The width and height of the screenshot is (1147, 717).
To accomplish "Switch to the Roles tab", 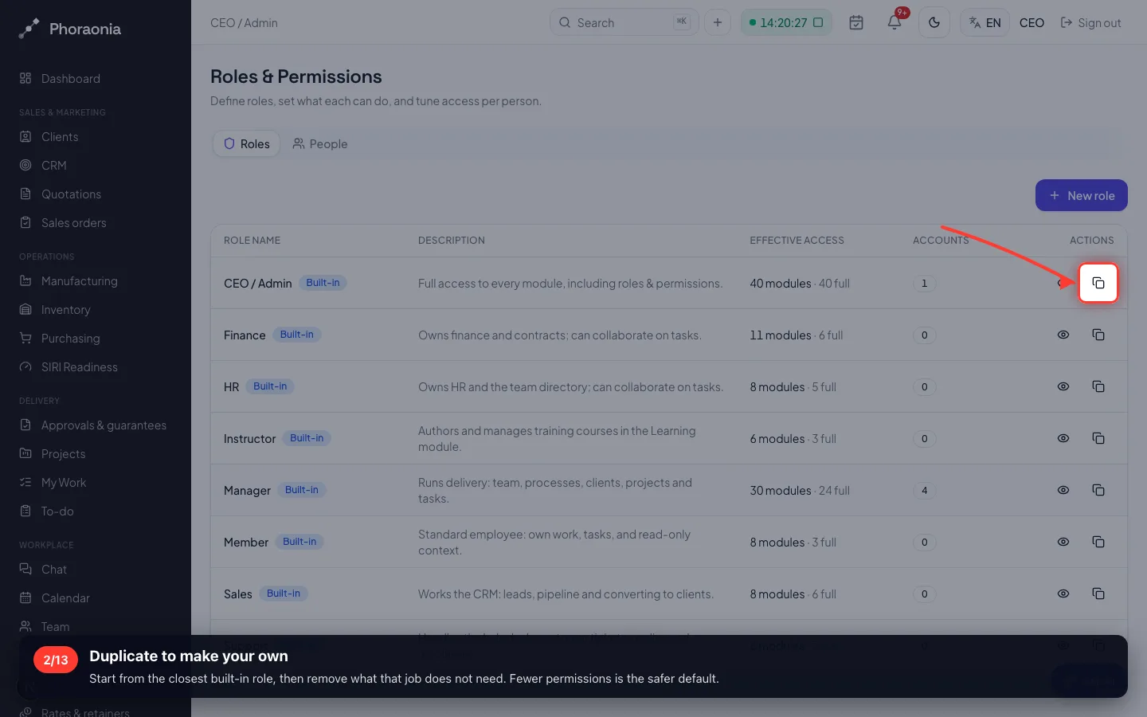I will (x=246, y=143).
